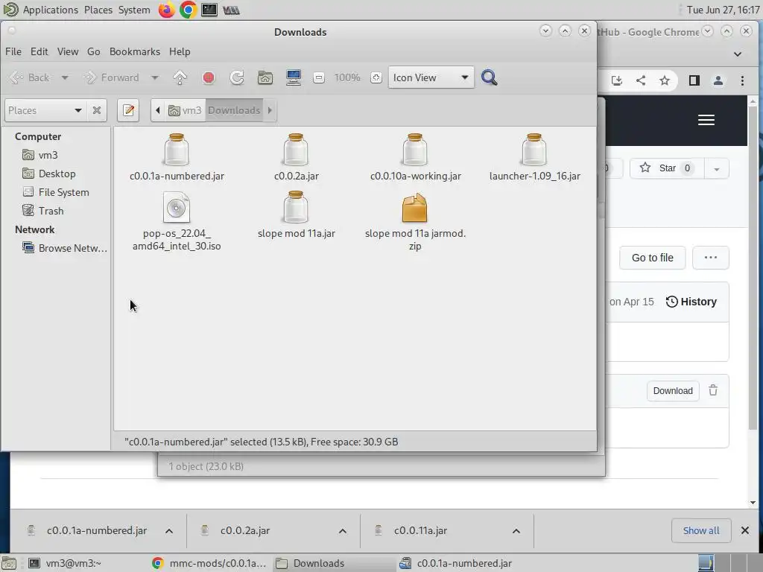Open GitHub hamburger navigation menu
Screen dimensions: 763x572
pos(706,120)
